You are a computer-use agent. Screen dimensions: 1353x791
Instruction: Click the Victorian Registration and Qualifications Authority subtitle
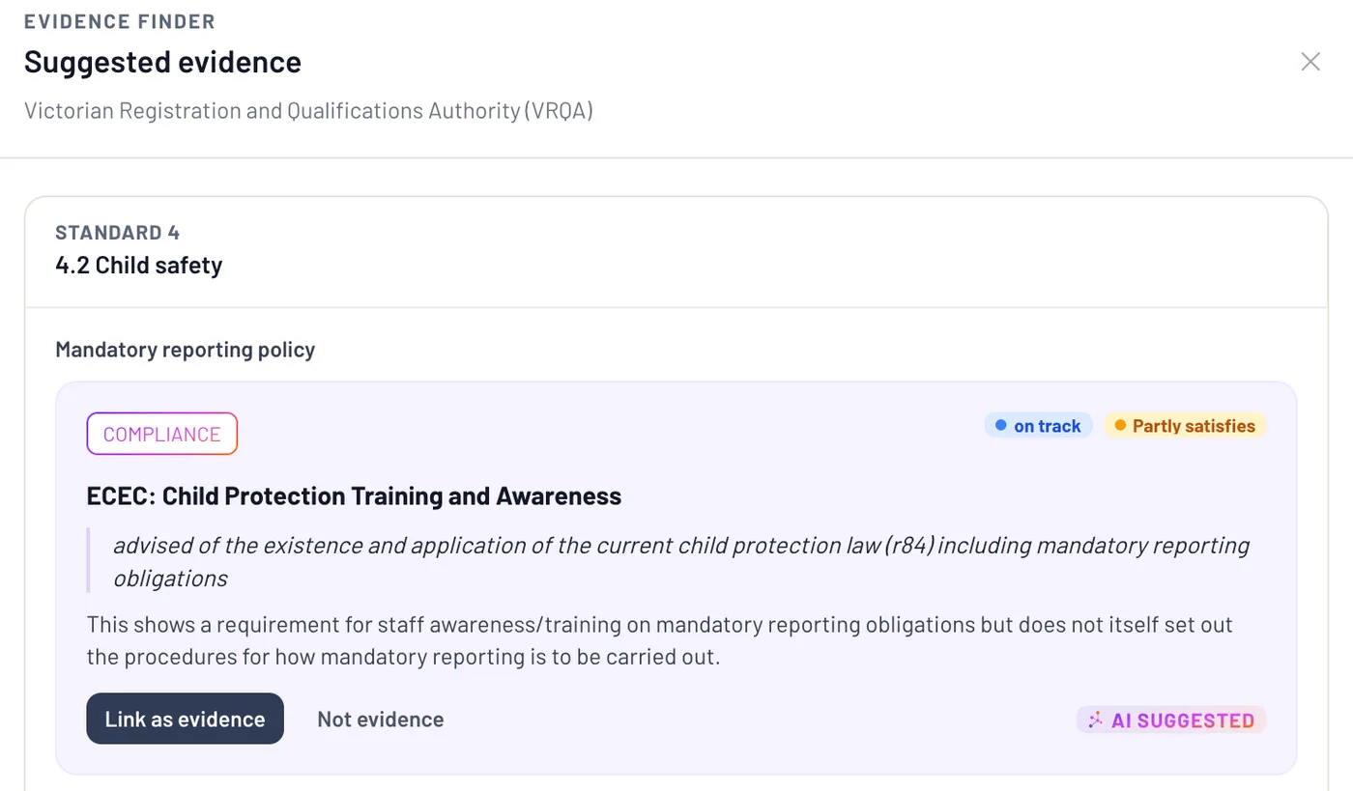(x=308, y=110)
